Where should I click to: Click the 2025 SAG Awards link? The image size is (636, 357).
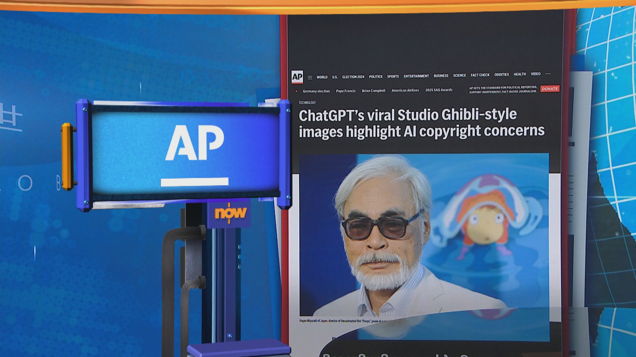439,90
